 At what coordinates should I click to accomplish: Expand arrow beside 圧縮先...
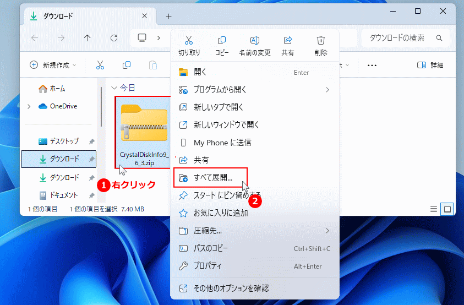coord(327,231)
